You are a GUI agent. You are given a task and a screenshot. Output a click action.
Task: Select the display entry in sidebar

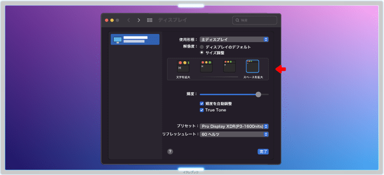(135, 39)
